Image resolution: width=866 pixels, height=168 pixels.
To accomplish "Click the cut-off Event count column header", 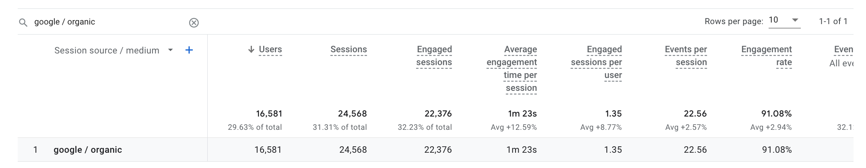I will pos(843,49).
